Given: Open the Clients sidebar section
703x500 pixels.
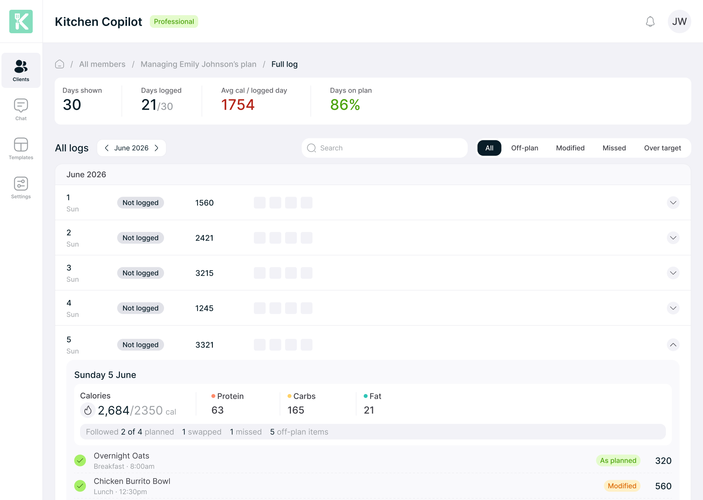Looking at the screenshot, I should (21, 70).
